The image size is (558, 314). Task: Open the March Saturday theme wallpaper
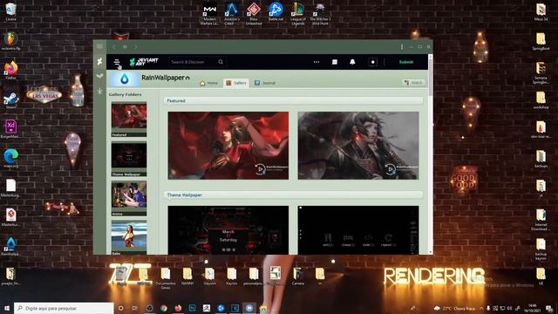coord(228,230)
